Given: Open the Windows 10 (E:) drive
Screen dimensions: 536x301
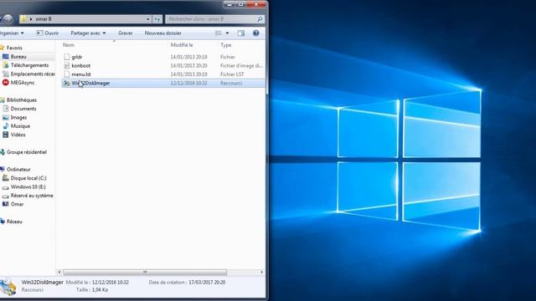Looking at the screenshot, I should [x=28, y=186].
